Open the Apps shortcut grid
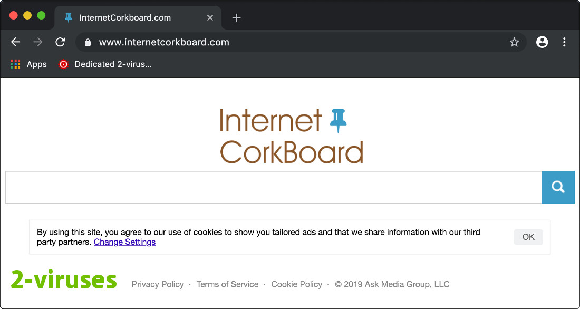580x309 pixels. point(15,64)
